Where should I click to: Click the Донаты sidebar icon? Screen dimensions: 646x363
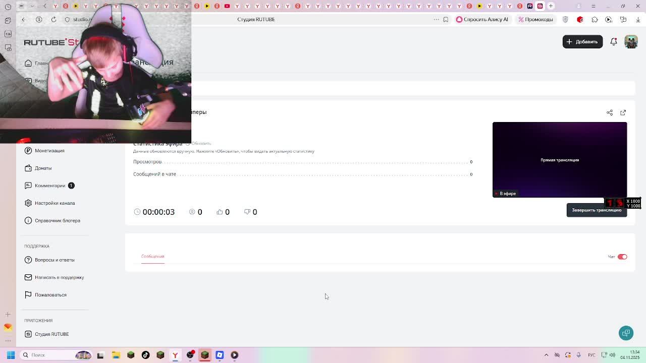[28, 168]
